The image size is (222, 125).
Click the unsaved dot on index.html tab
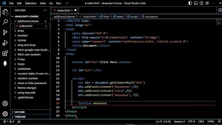coord(75,10)
